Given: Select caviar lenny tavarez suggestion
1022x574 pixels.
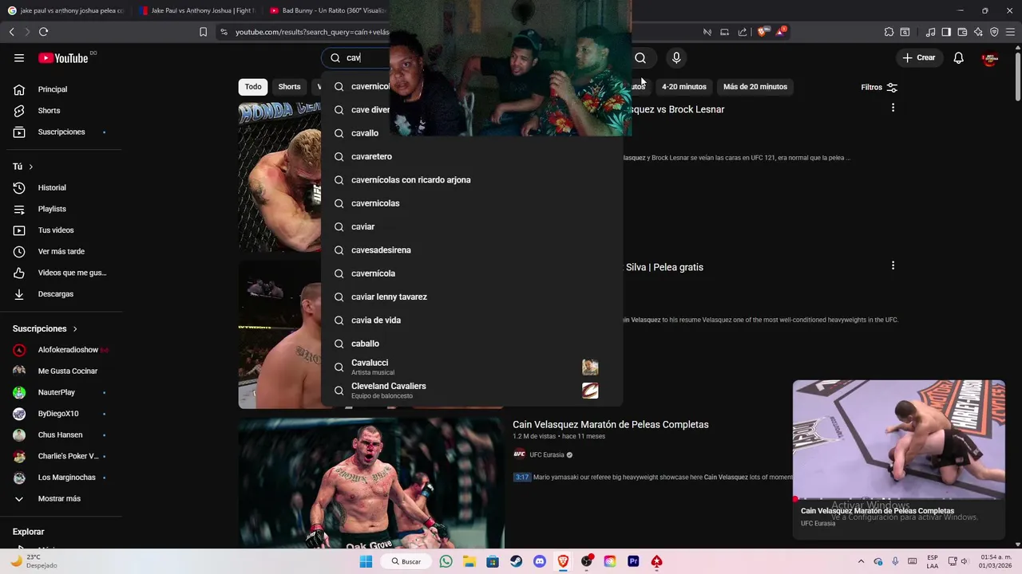Looking at the screenshot, I should coord(471,297).
